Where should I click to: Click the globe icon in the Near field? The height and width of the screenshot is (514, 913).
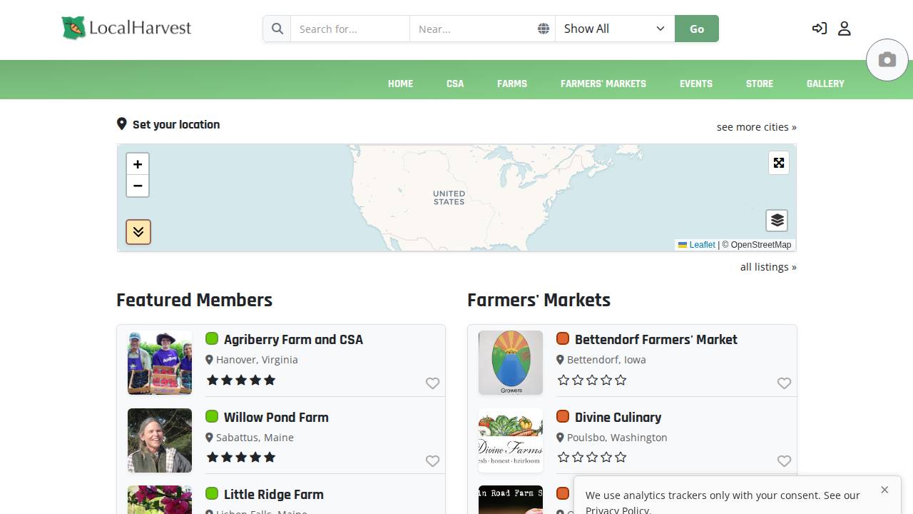(544, 29)
